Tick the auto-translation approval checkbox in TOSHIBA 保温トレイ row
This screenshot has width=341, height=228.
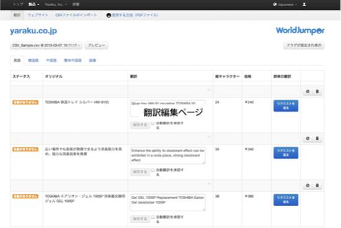click(x=153, y=123)
